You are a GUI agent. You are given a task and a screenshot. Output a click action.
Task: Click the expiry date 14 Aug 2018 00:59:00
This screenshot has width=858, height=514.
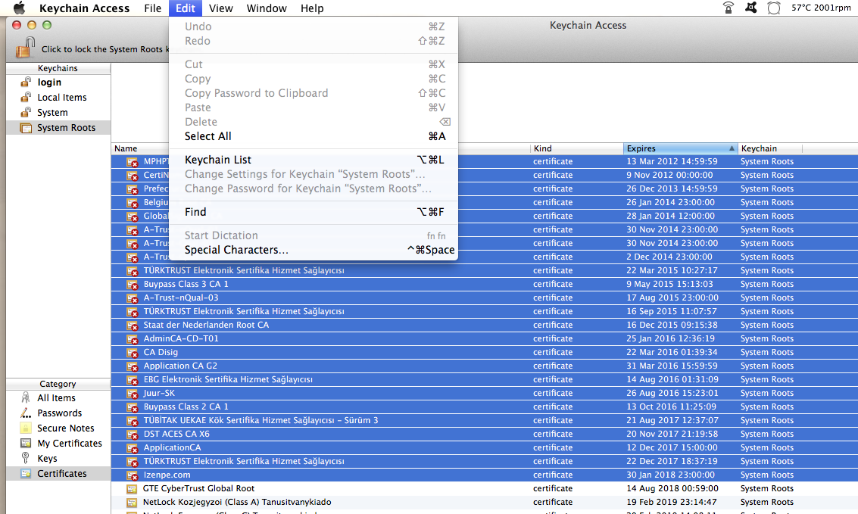(x=672, y=488)
